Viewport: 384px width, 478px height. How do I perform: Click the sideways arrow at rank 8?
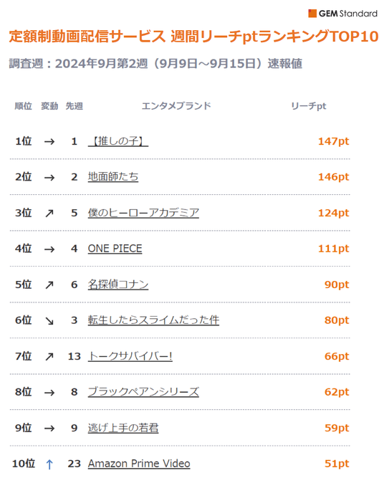click(49, 392)
